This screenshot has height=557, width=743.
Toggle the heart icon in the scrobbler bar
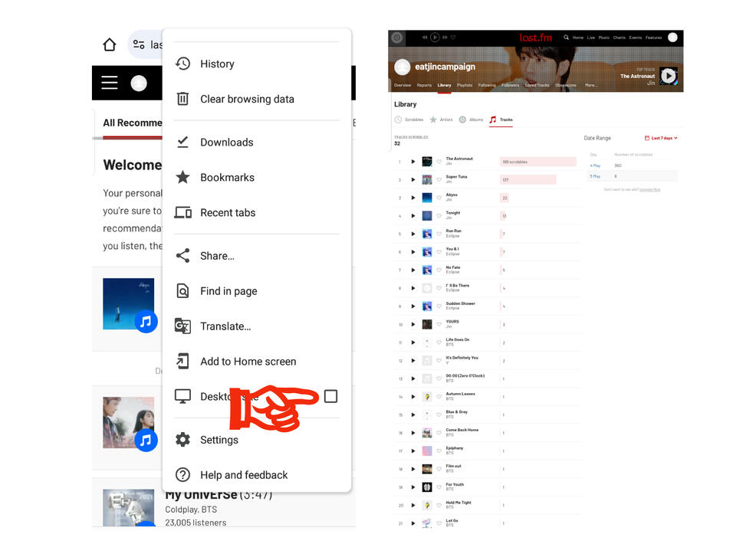(x=453, y=38)
